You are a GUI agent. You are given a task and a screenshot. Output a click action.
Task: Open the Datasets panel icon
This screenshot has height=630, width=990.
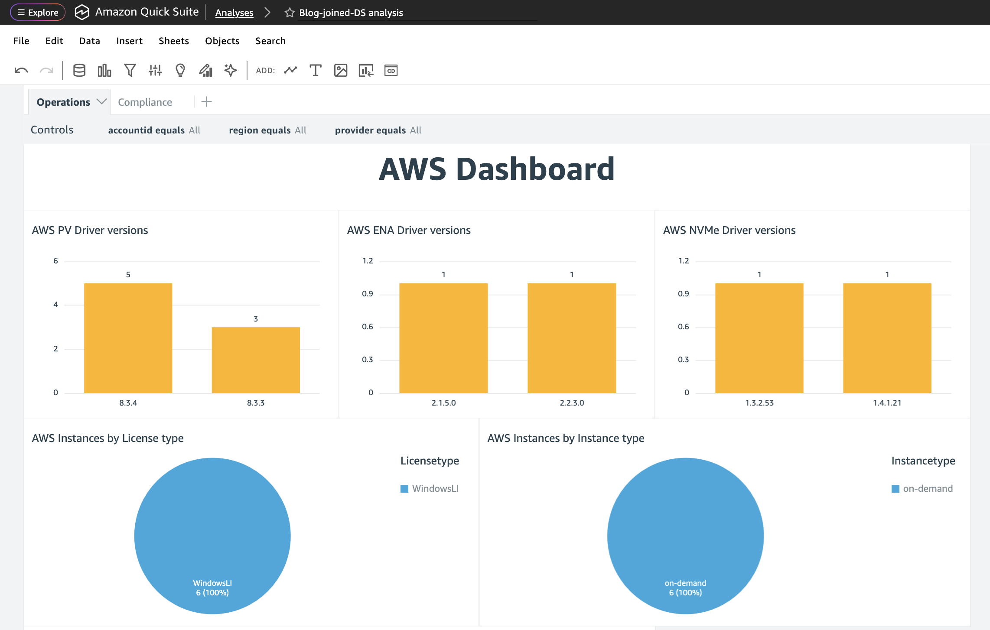[79, 70]
